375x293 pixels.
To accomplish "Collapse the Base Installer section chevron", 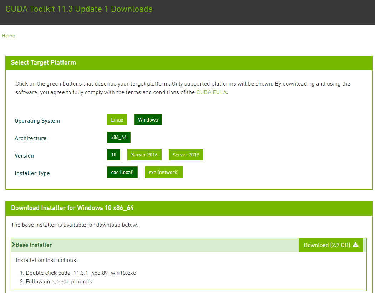I will (14, 245).
